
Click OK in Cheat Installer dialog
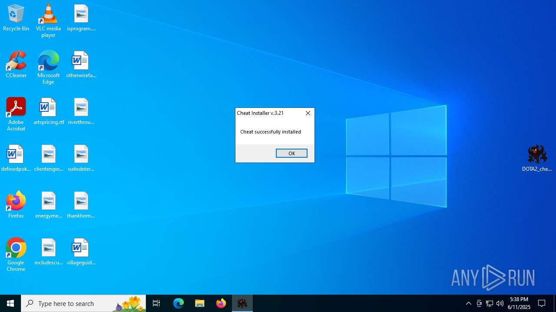tap(291, 153)
